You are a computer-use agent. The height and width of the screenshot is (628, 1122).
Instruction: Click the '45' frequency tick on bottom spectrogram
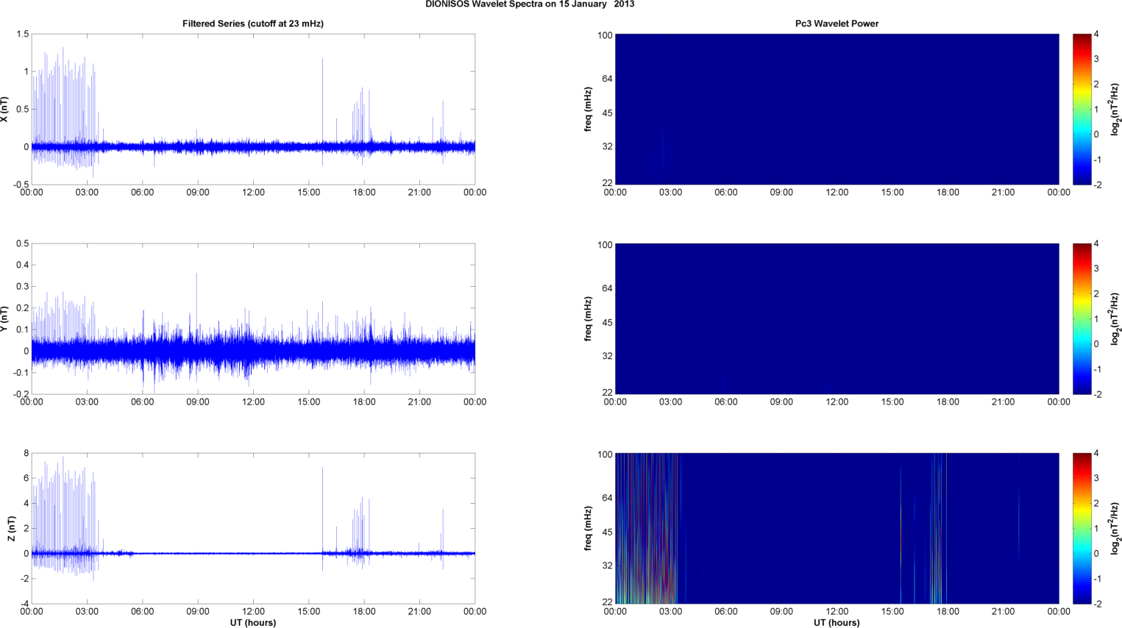pos(608,532)
